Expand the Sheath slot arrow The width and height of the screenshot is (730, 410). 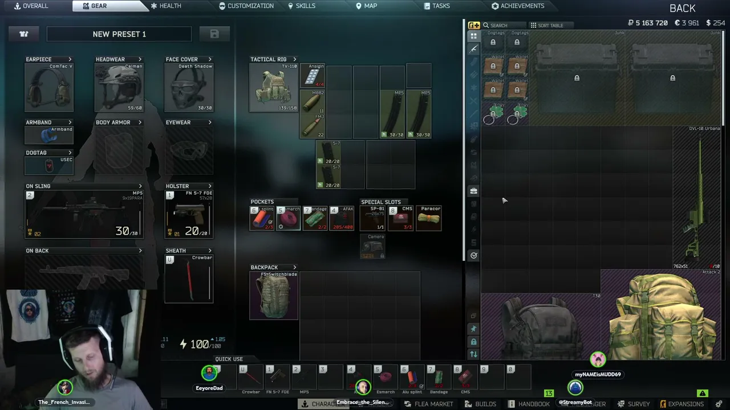(210, 251)
